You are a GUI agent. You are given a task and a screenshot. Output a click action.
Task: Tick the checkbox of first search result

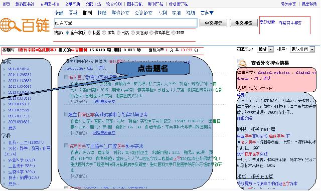[x=66, y=77]
